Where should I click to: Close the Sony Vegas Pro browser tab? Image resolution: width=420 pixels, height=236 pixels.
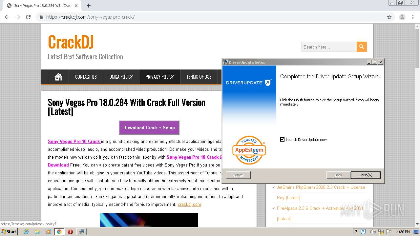click(76, 6)
